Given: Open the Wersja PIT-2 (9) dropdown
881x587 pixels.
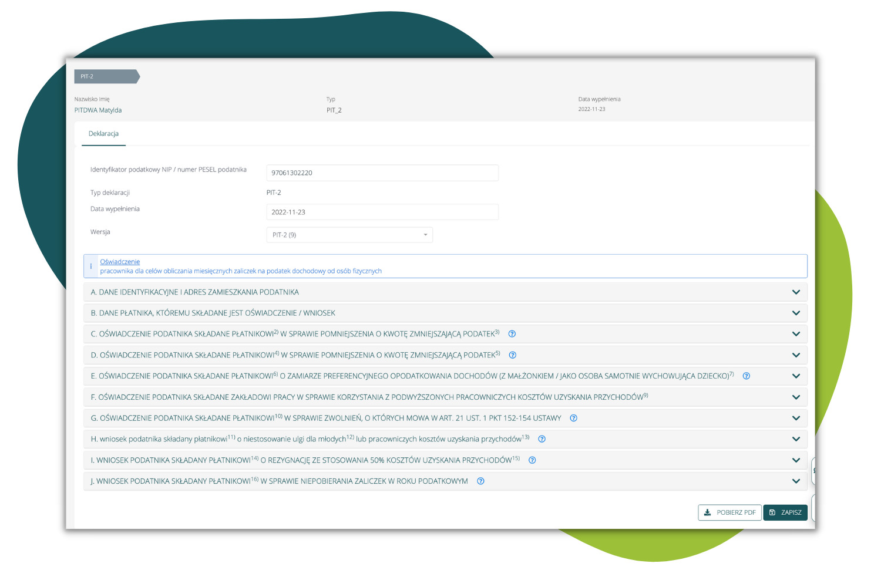Looking at the screenshot, I should tap(349, 235).
